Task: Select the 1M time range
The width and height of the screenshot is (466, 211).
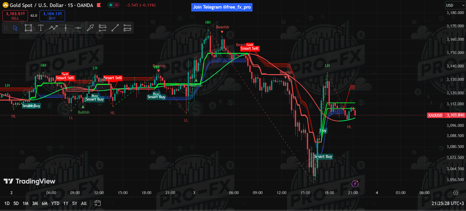Action: pyautogui.click(x=25, y=203)
